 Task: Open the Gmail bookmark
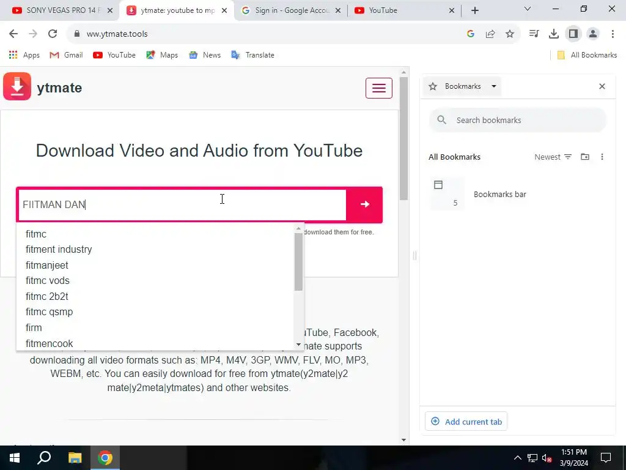click(x=66, y=55)
